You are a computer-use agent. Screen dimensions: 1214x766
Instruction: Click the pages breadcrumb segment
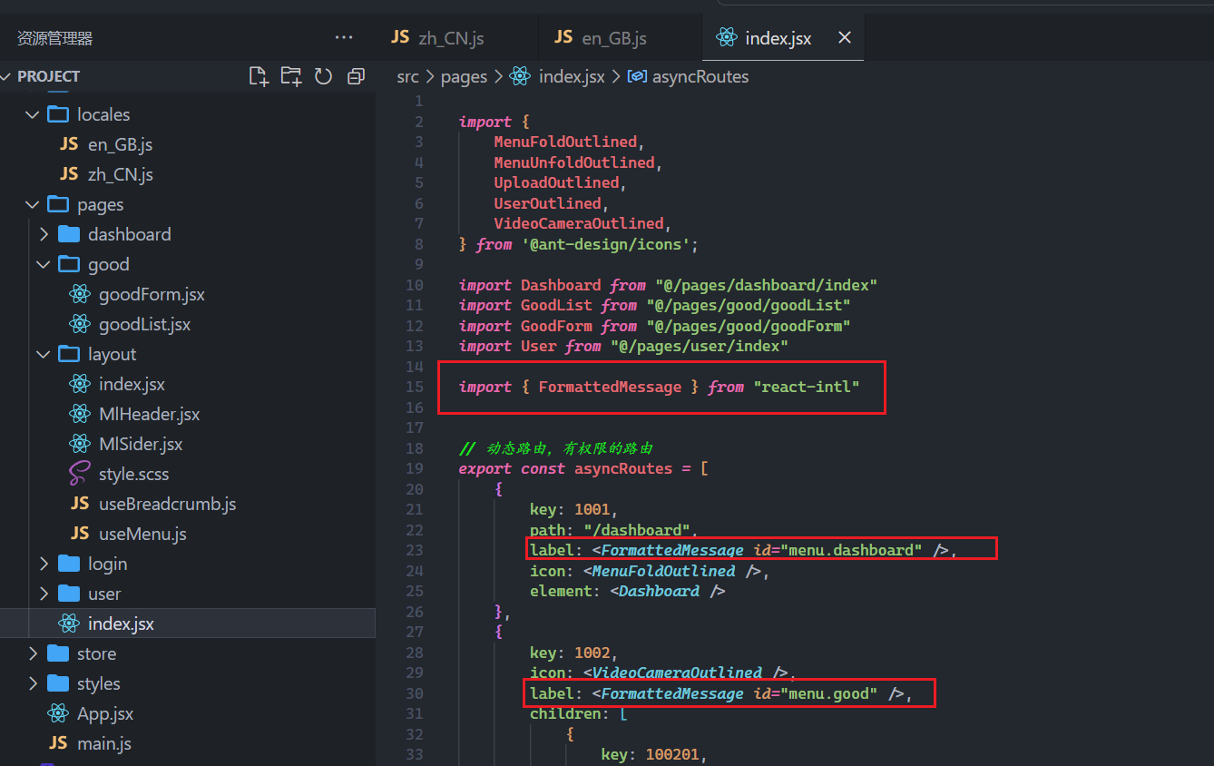coord(464,76)
